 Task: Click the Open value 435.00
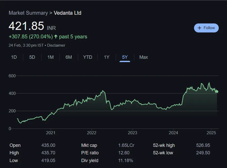[48, 145]
